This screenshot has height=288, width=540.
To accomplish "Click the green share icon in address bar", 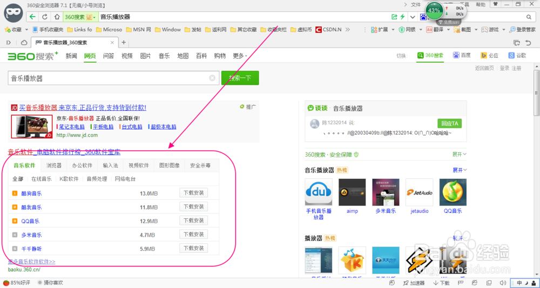I will [x=394, y=17].
